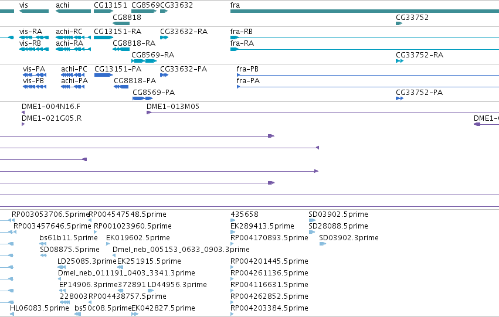
Task: Click Dmel_neb_011191_0403_3341.3prime EST
Action: [59, 279]
